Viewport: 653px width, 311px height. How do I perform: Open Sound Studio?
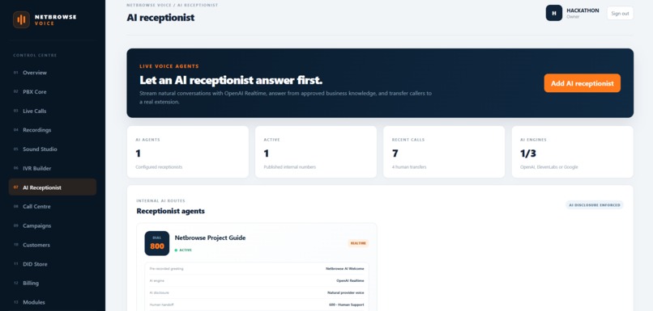(x=53, y=149)
